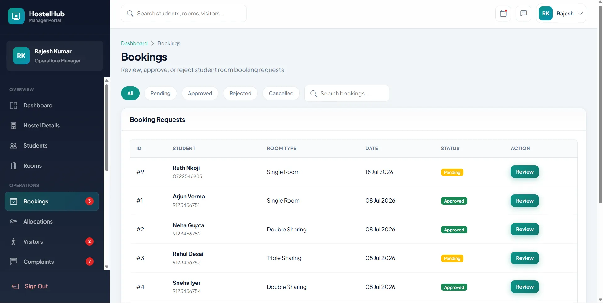Click the Pending status of Ruth Nkoji

coord(452,172)
